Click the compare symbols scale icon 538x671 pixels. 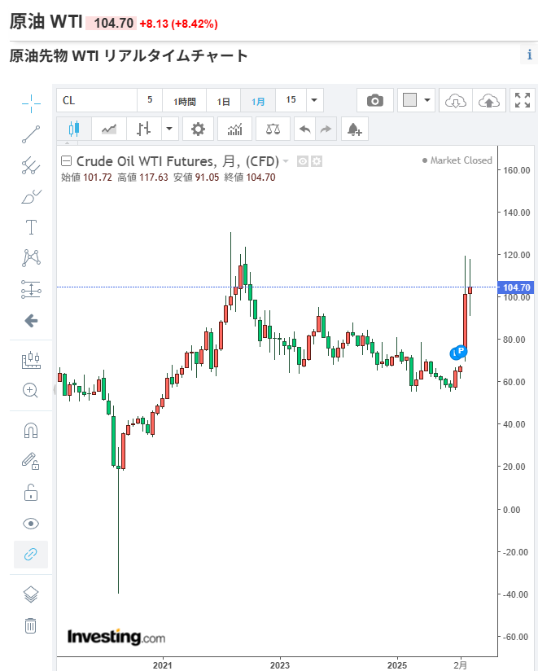pos(273,129)
